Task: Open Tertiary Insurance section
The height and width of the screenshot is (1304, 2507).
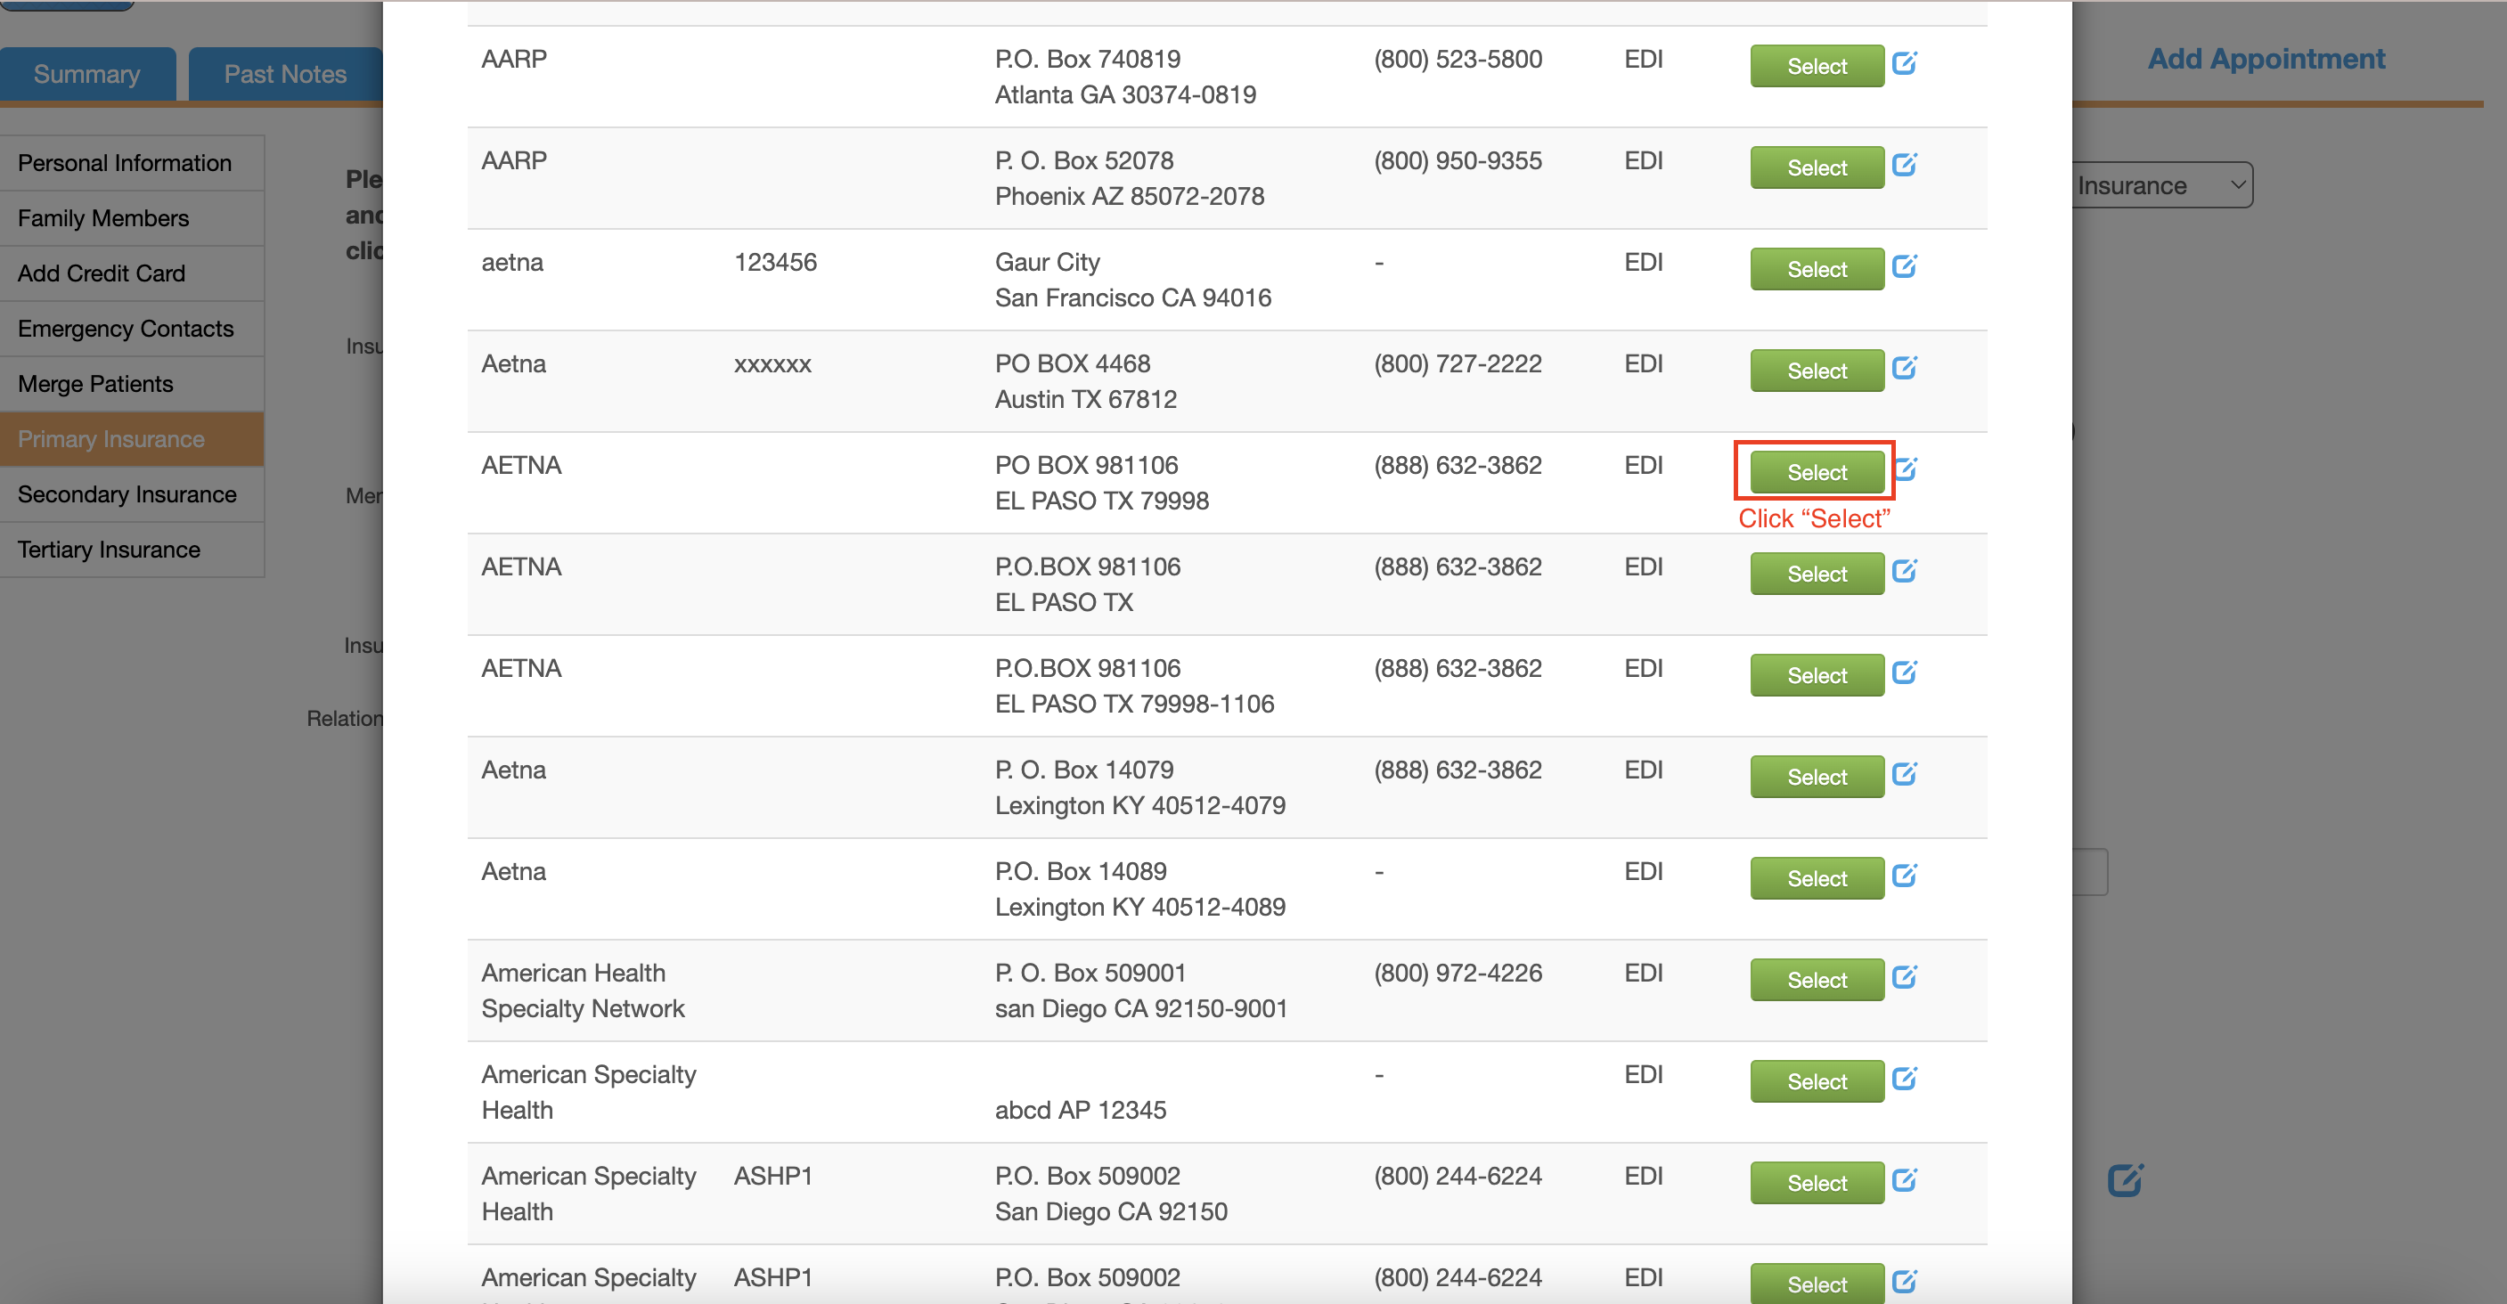Action: point(131,550)
